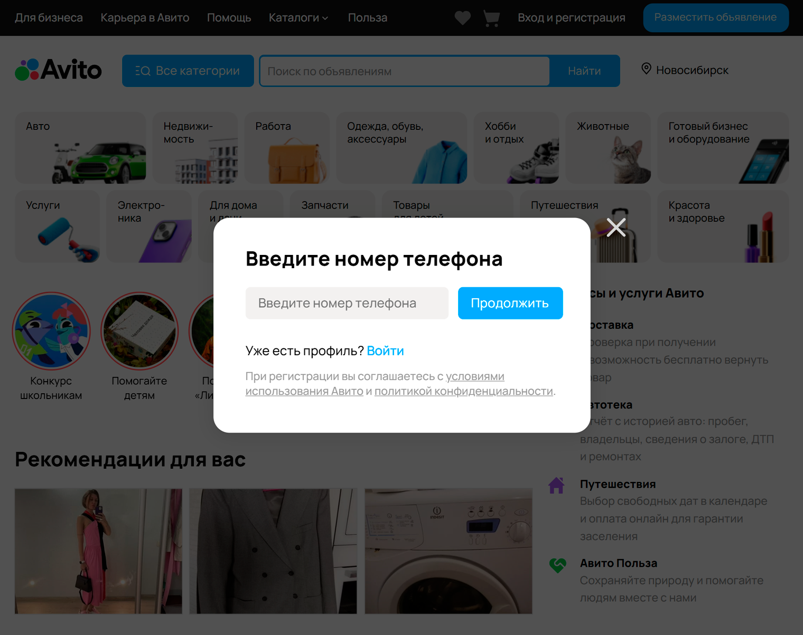Click the Найти search button
The width and height of the screenshot is (803, 635).
point(584,71)
